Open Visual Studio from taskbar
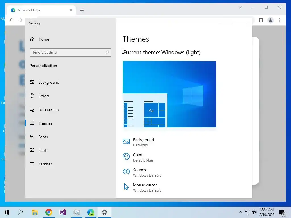This screenshot has height=218, width=291. coord(63,212)
